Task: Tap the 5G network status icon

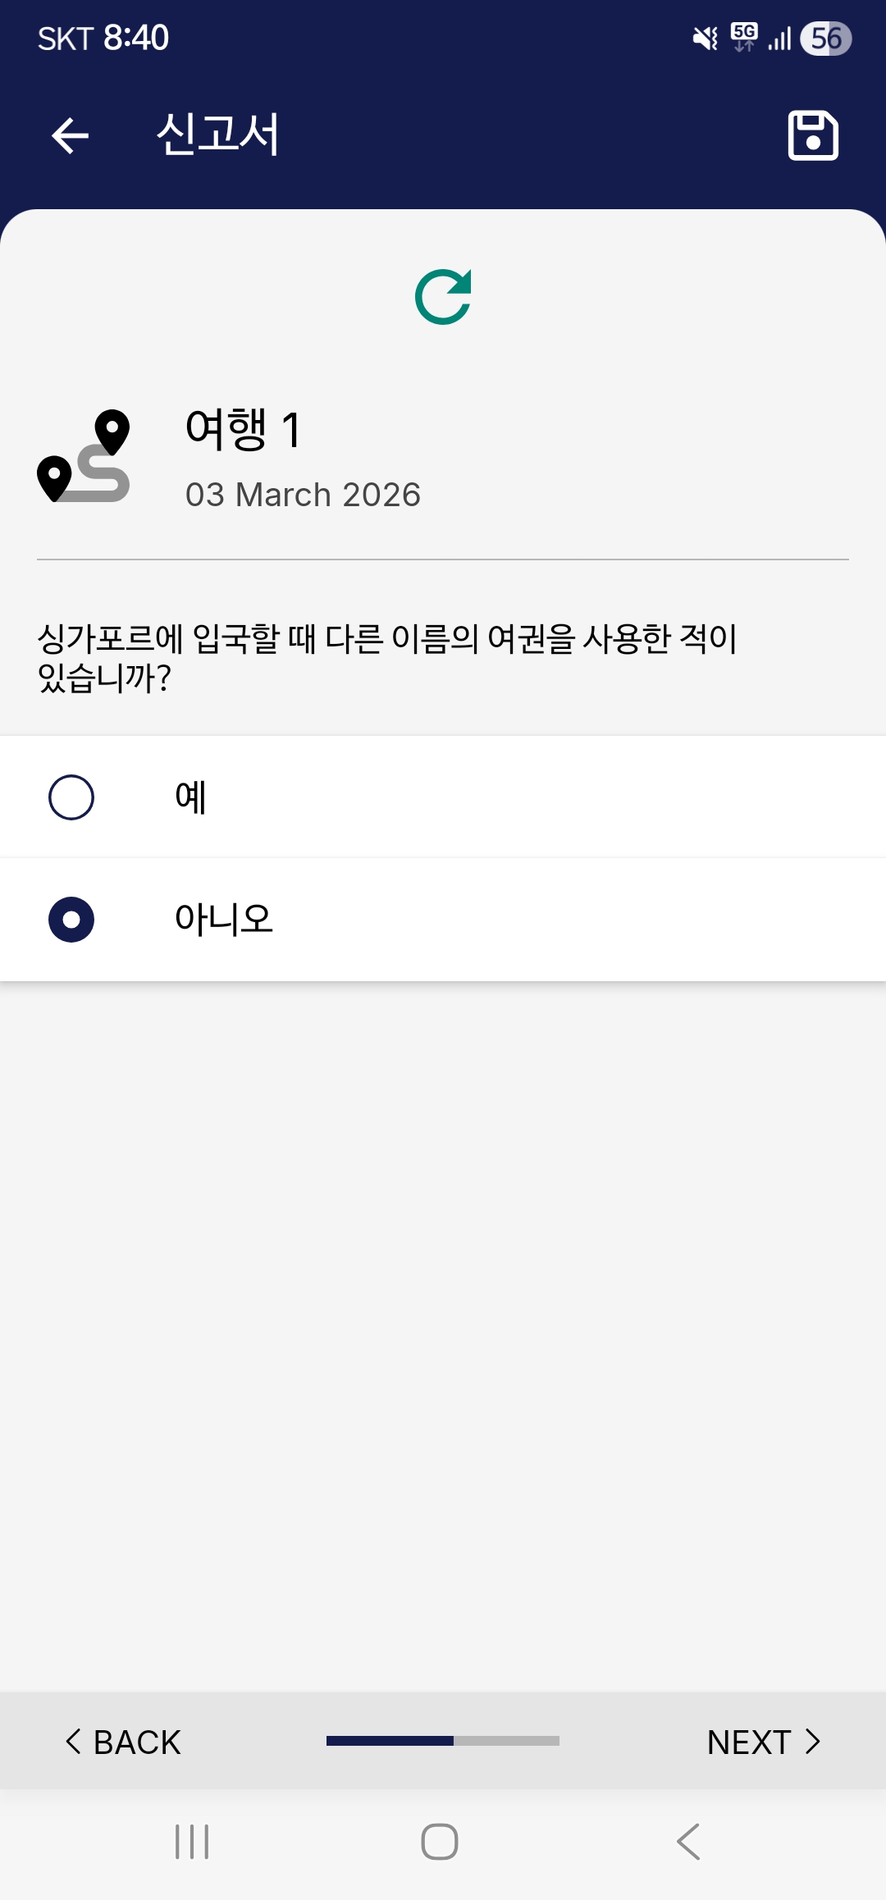Action: (744, 37)
